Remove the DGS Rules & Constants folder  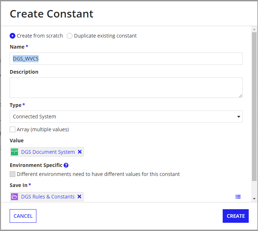point(79,197)
